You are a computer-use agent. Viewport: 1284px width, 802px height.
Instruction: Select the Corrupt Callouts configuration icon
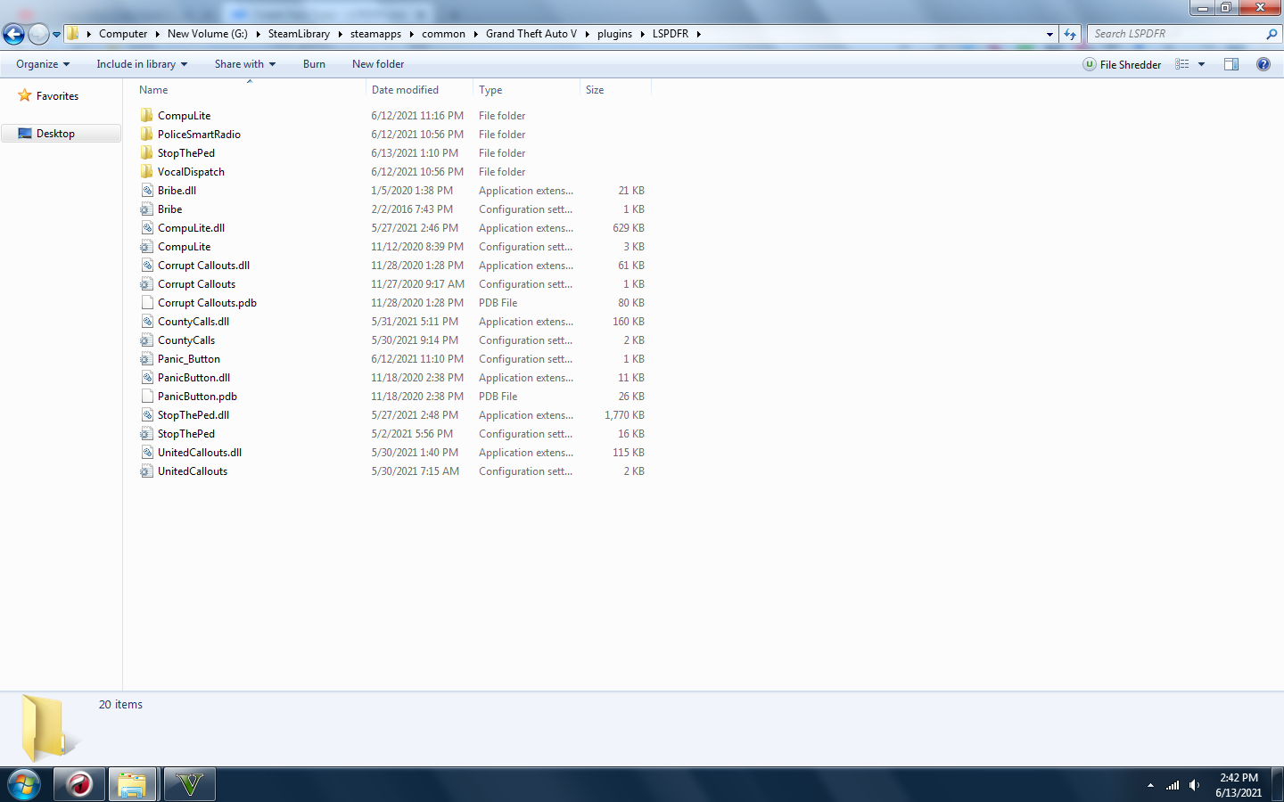coord(147,284)
